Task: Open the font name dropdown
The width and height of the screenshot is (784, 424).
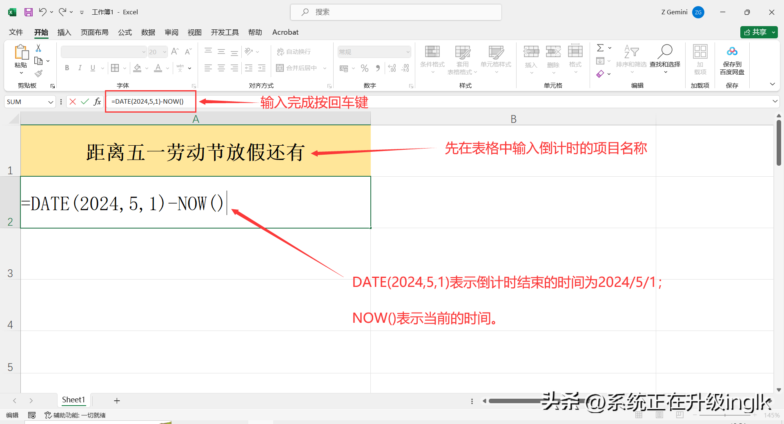Action: 144,52
